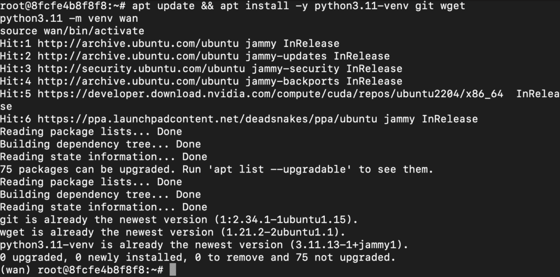Click the security.ubuntu.com jammy-security URL
This screenshot has height=277, width=560.
tap(141, 68)
